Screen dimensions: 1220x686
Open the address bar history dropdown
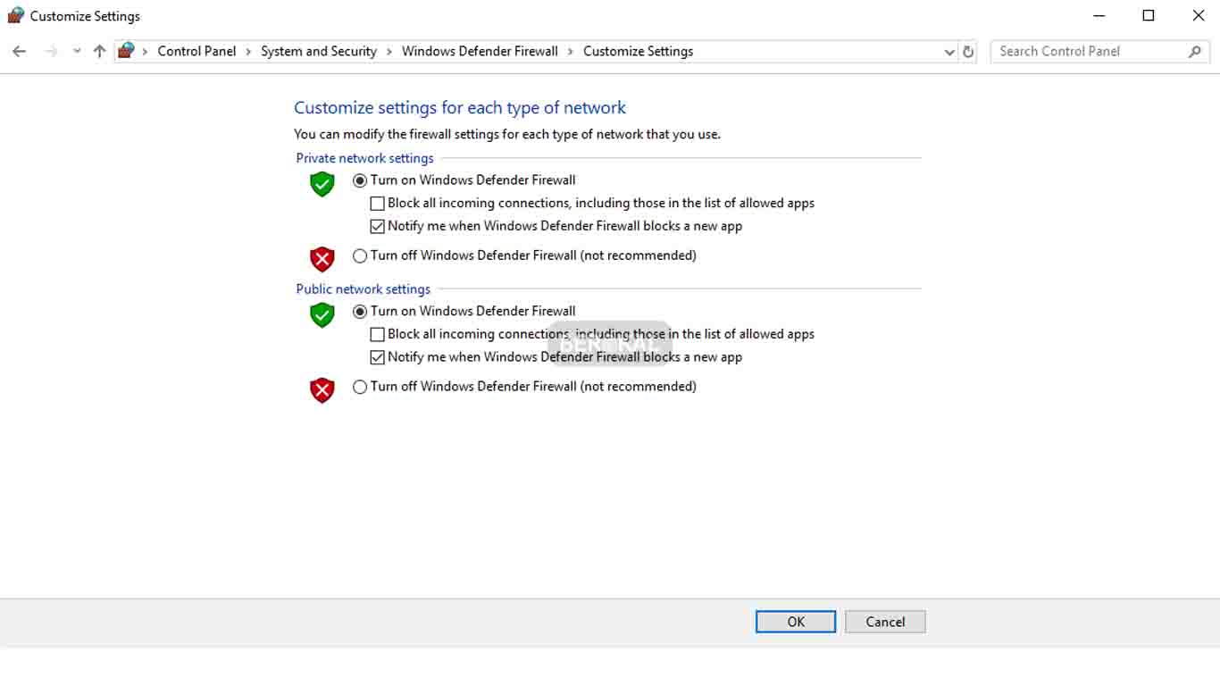point(949,52)
